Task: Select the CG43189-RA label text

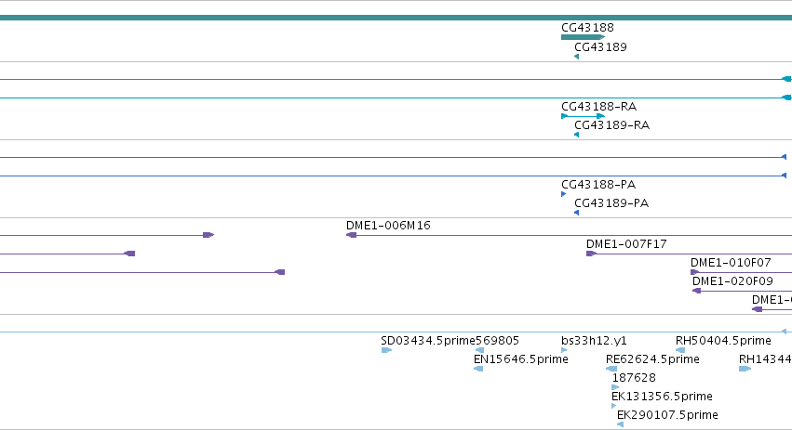Action: tap(611, 125)
